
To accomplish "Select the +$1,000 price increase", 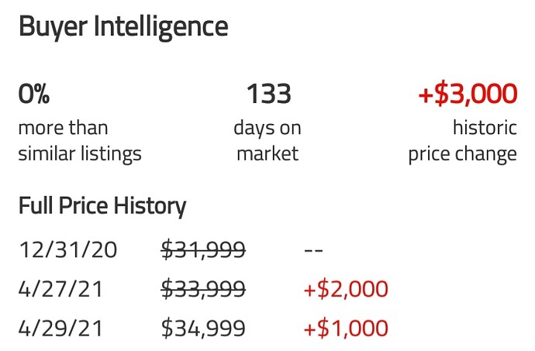I will click(345, 329).
